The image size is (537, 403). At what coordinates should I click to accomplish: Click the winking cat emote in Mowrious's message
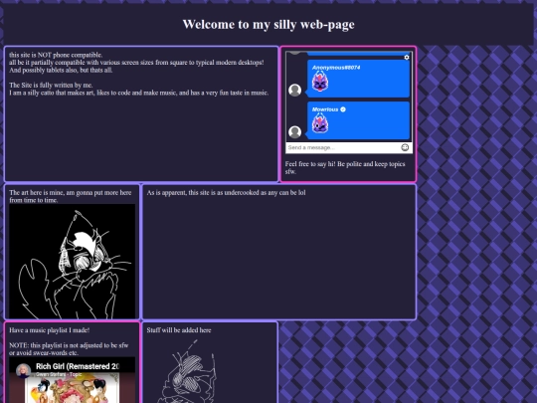(x=320, y=123)
